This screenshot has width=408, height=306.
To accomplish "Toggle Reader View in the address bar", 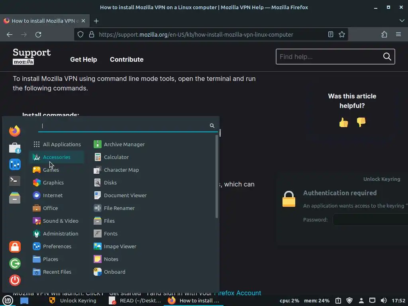I will (x=330, y=34).
